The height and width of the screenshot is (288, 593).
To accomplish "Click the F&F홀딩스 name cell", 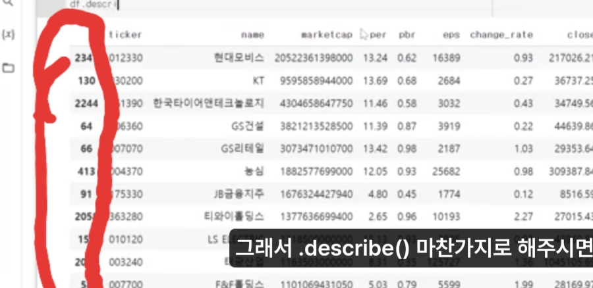I will point(240,284).
